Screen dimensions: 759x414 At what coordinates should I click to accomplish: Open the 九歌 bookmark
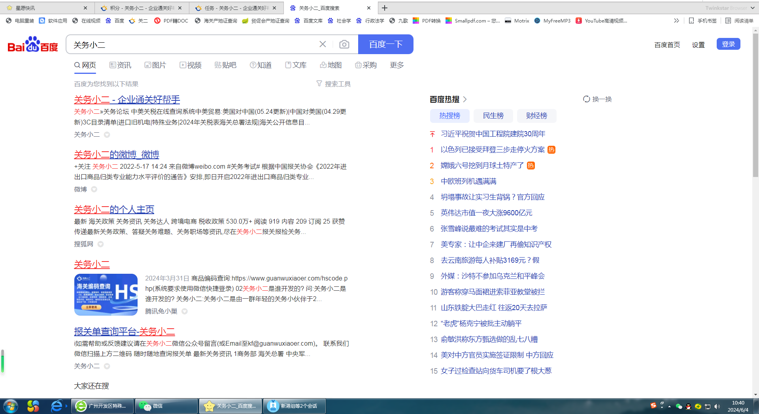(399, 21)
